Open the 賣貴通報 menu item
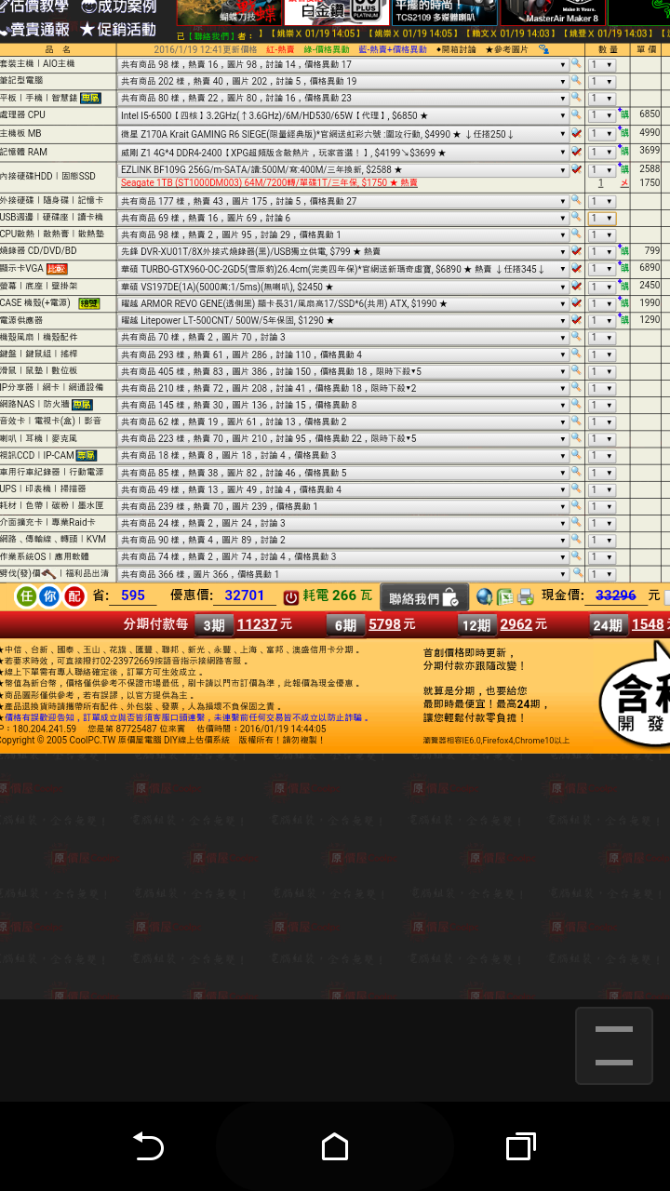Viewport: 670px width, 1191px height. pos(33,29)
